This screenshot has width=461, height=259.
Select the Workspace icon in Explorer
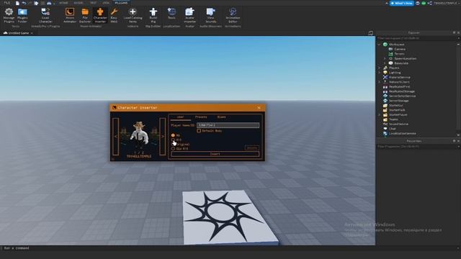click(385, 45)
